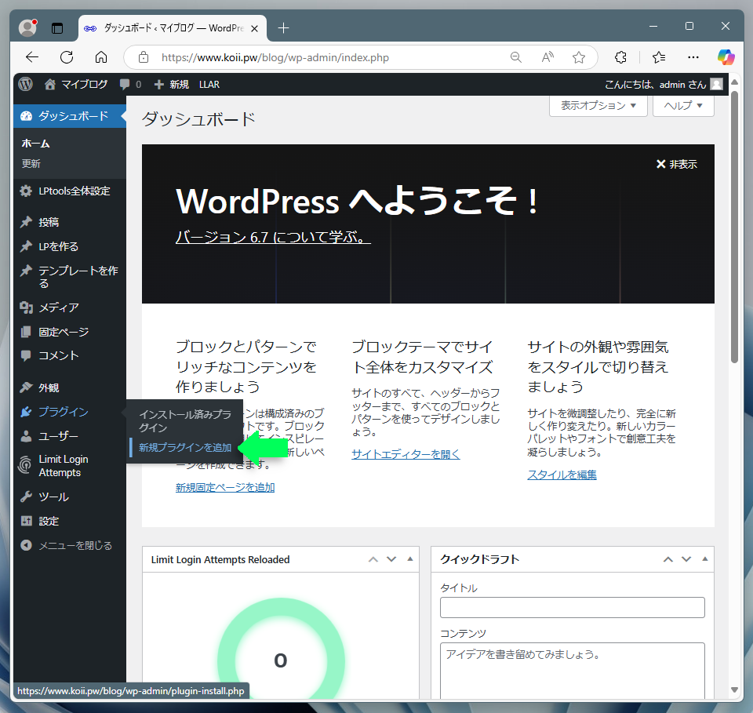753x713 pixels.
Task: Click the read aloud icon
Action: coord(547,57)
